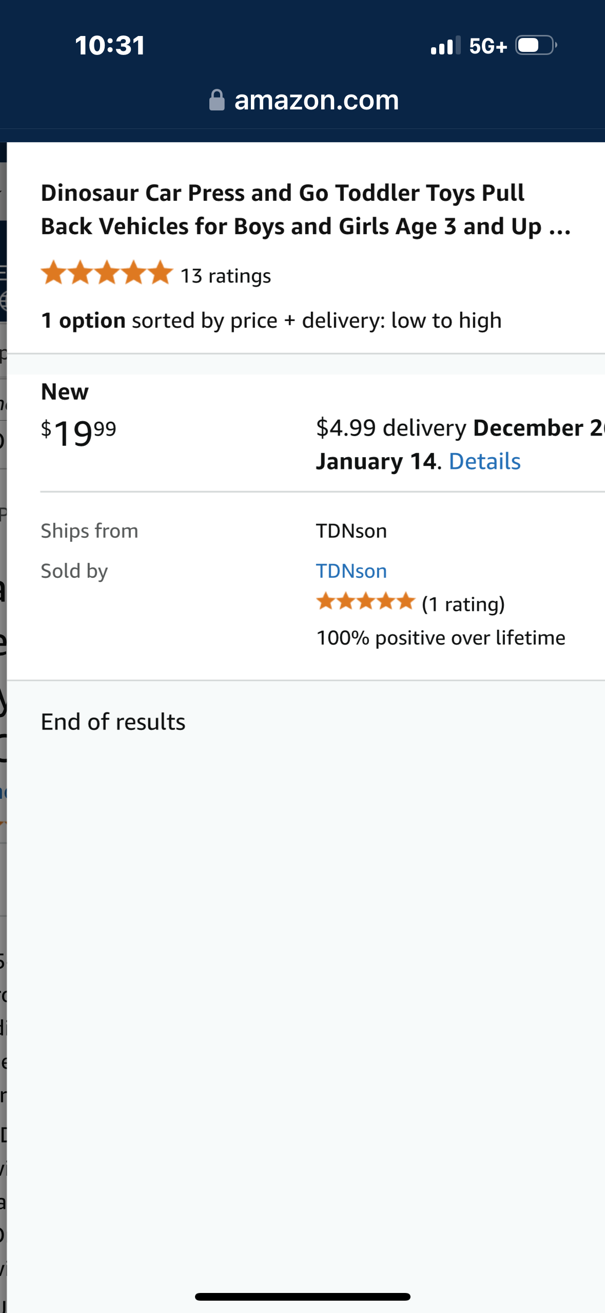The width and height of the screenshot is (605, 1313).
Task: Tap the battery icon in status bar
Action: coord(535,46)
